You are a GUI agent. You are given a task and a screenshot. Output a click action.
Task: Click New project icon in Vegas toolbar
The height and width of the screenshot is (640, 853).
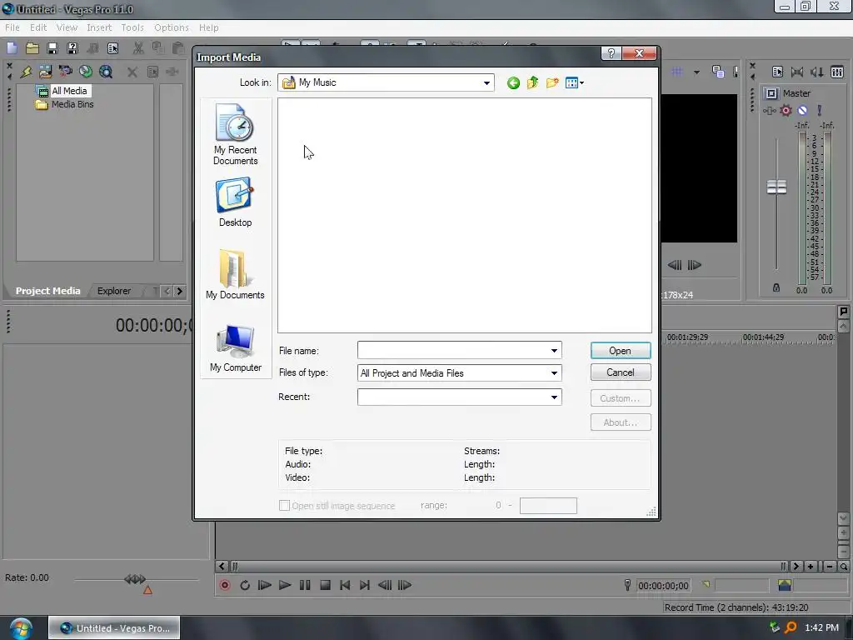[x=12, y=47]
